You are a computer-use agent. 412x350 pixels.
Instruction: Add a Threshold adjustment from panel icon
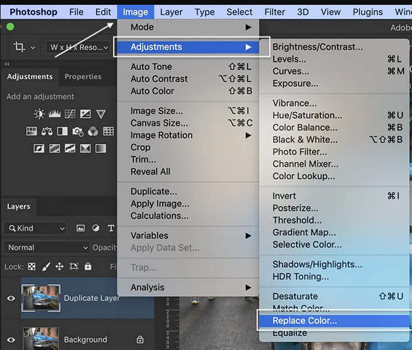click(70, 149)
